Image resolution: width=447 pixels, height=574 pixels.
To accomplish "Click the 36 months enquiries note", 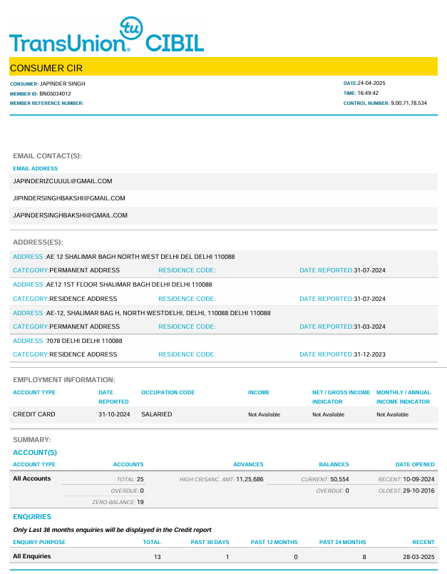I will [113, 530].
